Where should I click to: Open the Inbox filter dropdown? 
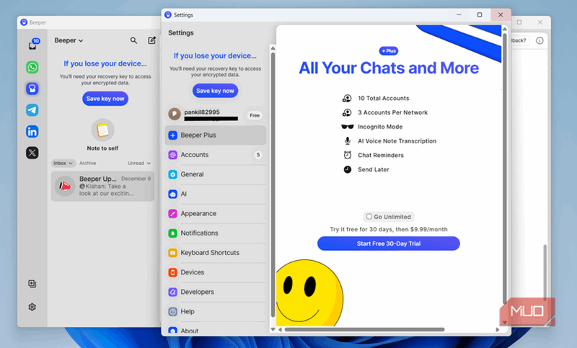pyautogui.click(x=63, y=164)
